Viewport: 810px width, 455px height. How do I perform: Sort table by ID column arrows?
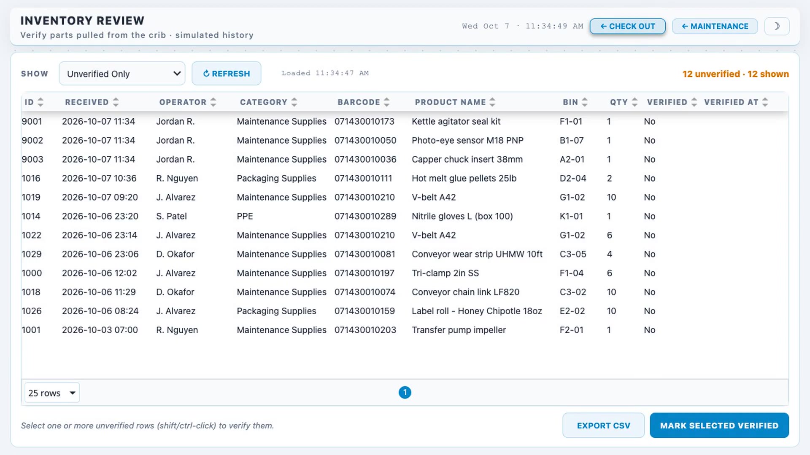(x=40, y=102)
